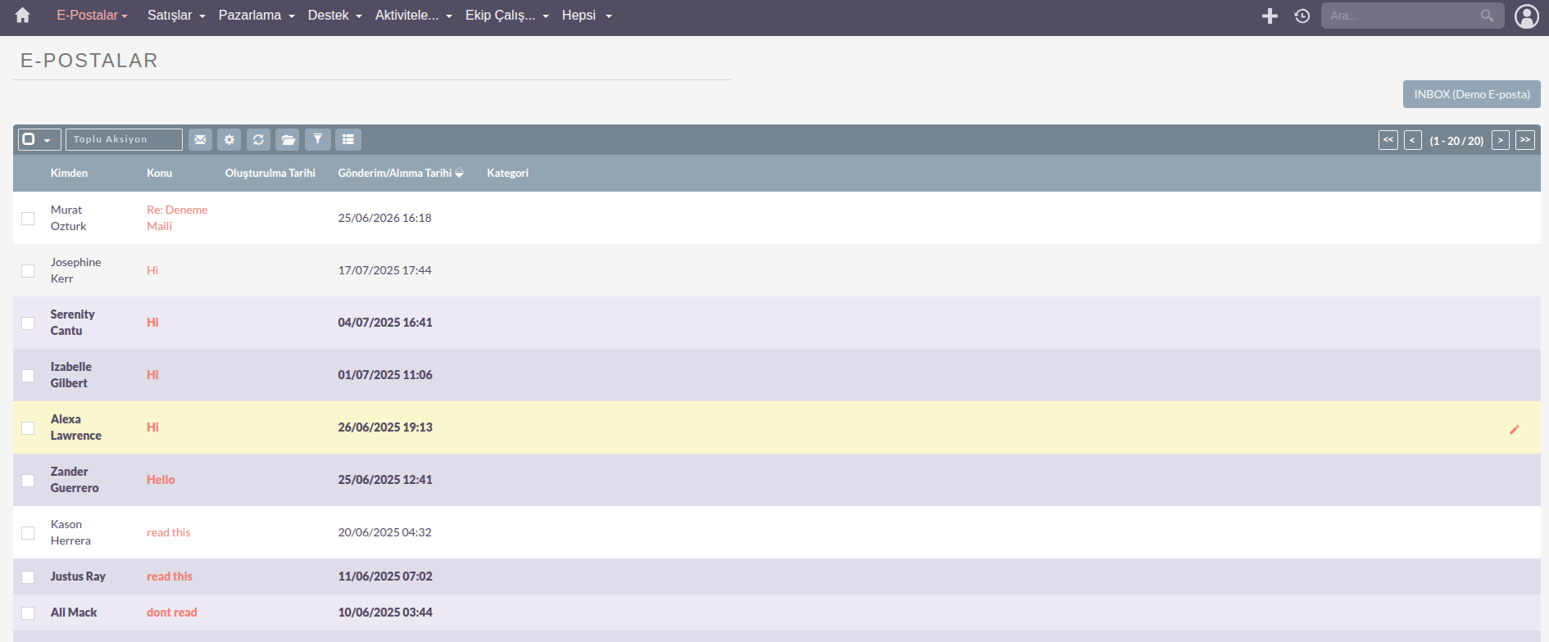1549x642 pixels.
Task: Refresh the email list
Action: 258,140
